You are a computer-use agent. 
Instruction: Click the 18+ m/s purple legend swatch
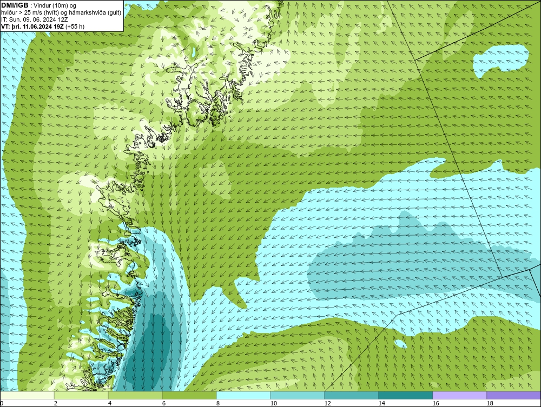pyautogui.click(x=513, y=395)
